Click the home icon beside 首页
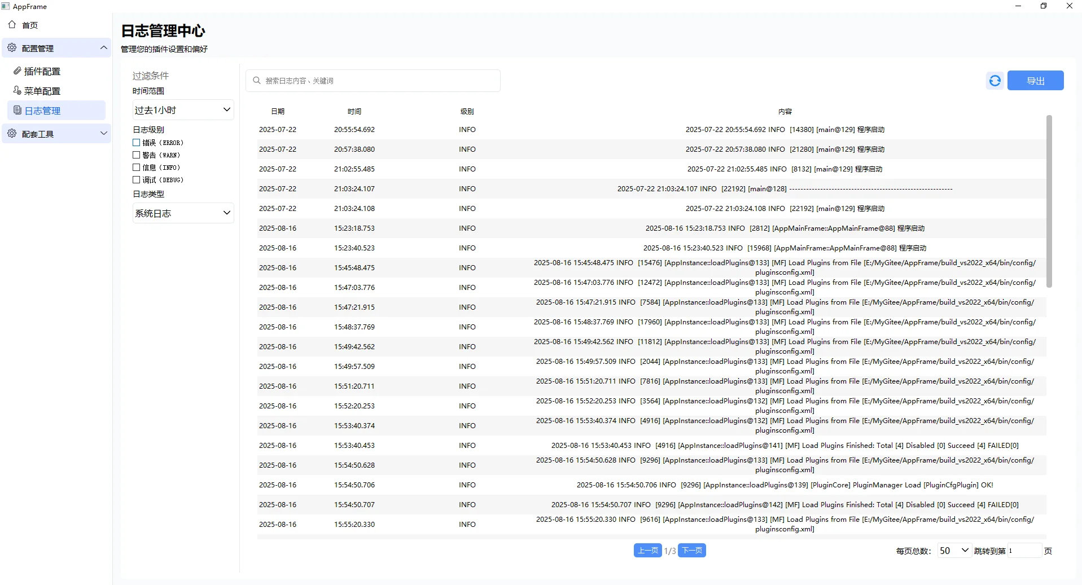The height and width of the screenshot is (585, 1082). click(12, 25)
